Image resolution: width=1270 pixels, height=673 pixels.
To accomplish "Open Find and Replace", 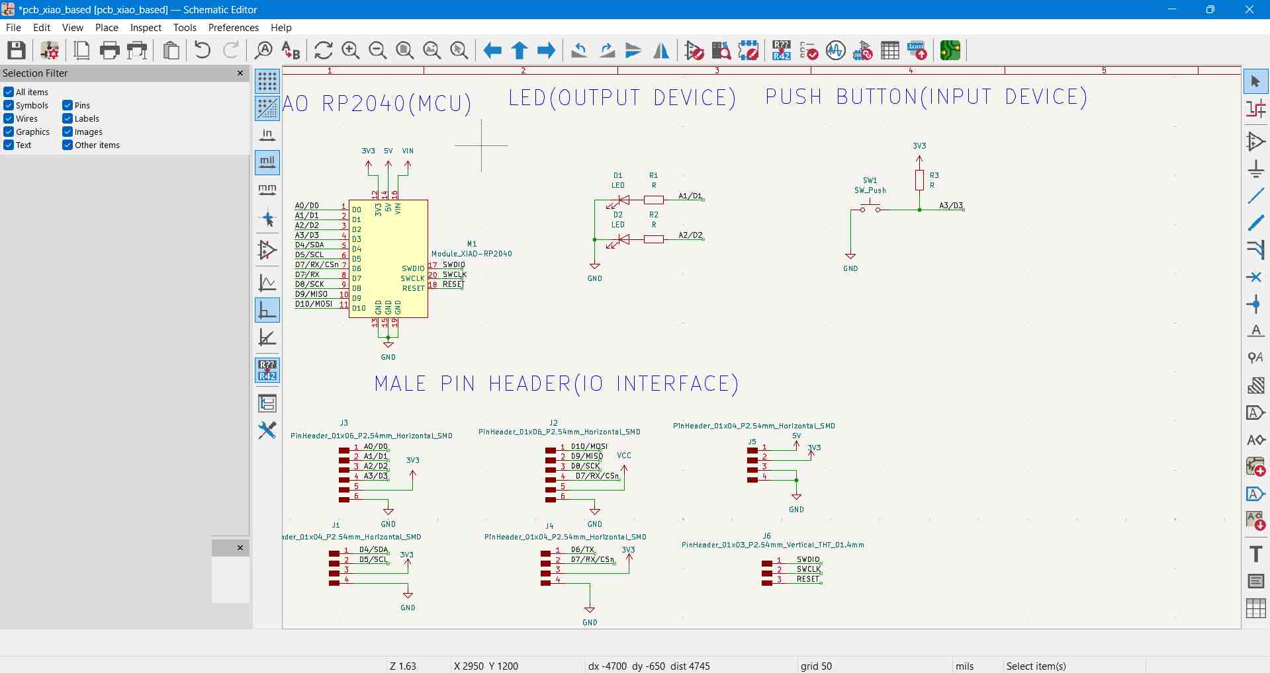I will tap(291, 50).
